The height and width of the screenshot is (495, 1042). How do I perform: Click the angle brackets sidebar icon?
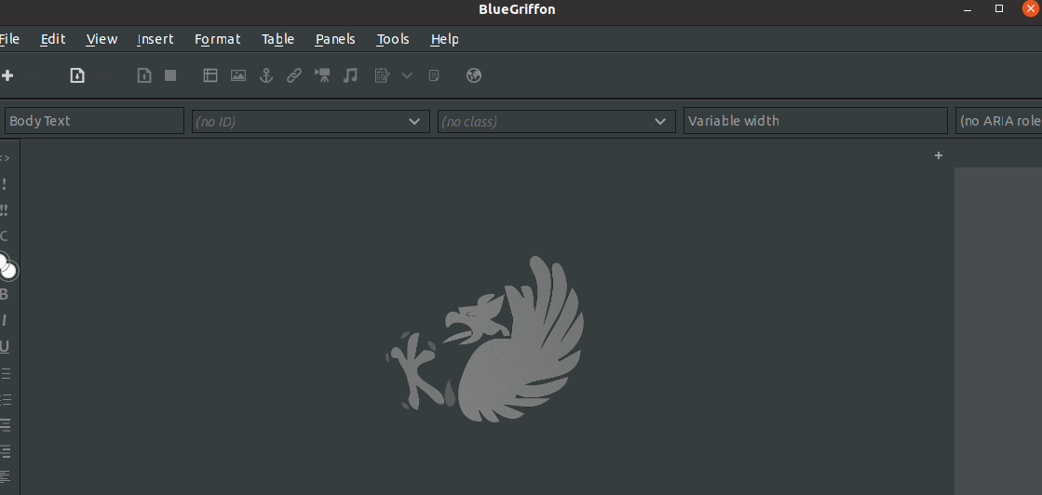click(x=5, y=158)
